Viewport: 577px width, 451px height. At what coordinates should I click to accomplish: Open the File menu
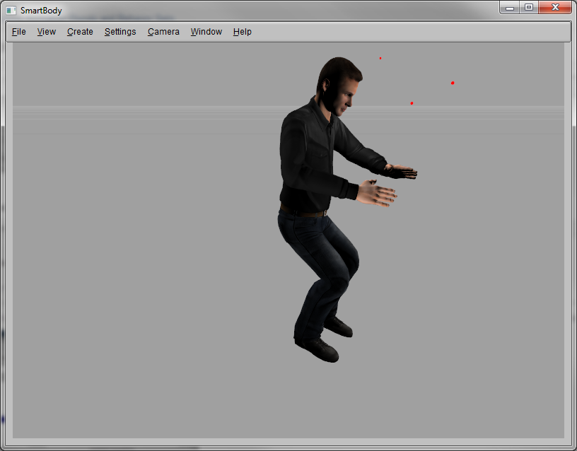19,32
